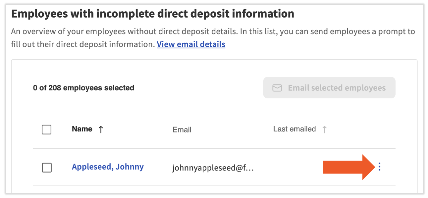Tick the select-all checkbox in the table header

[47, 129]
